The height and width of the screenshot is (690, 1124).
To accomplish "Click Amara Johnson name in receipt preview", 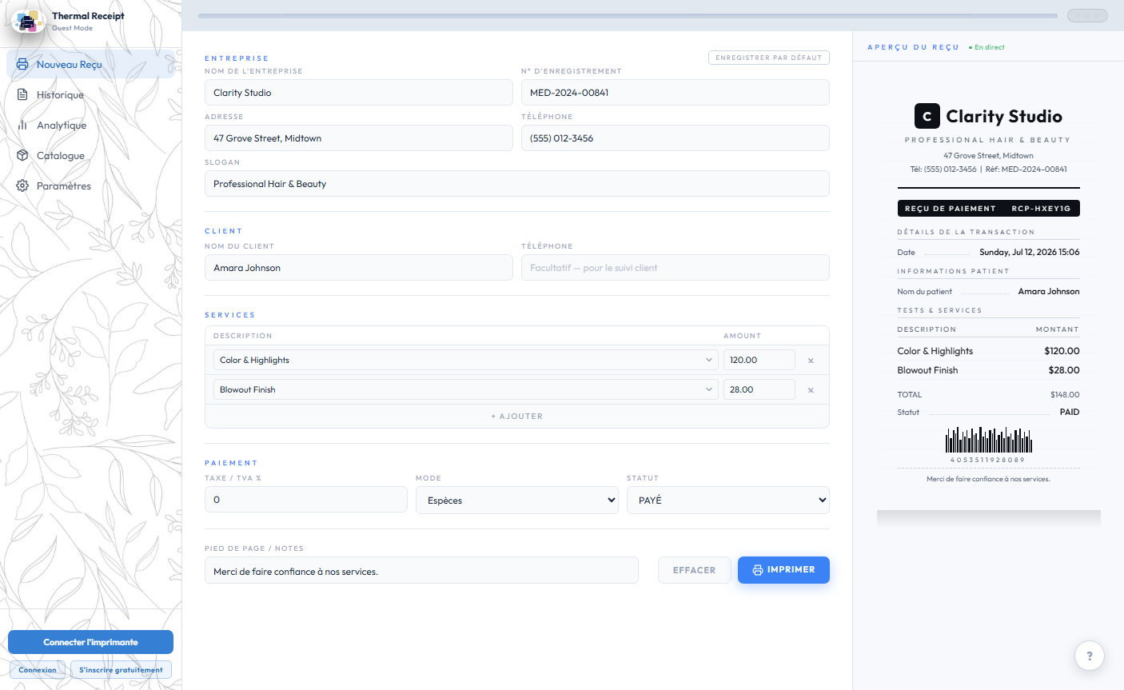I will [1049, 292].
